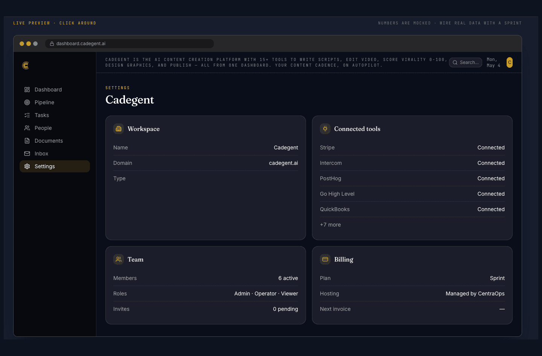Click the Hosting row label
Screen dimensions: 542x356
coord(329,294)
